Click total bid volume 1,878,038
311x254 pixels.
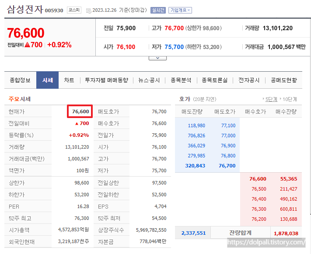[x=286, y=233]
